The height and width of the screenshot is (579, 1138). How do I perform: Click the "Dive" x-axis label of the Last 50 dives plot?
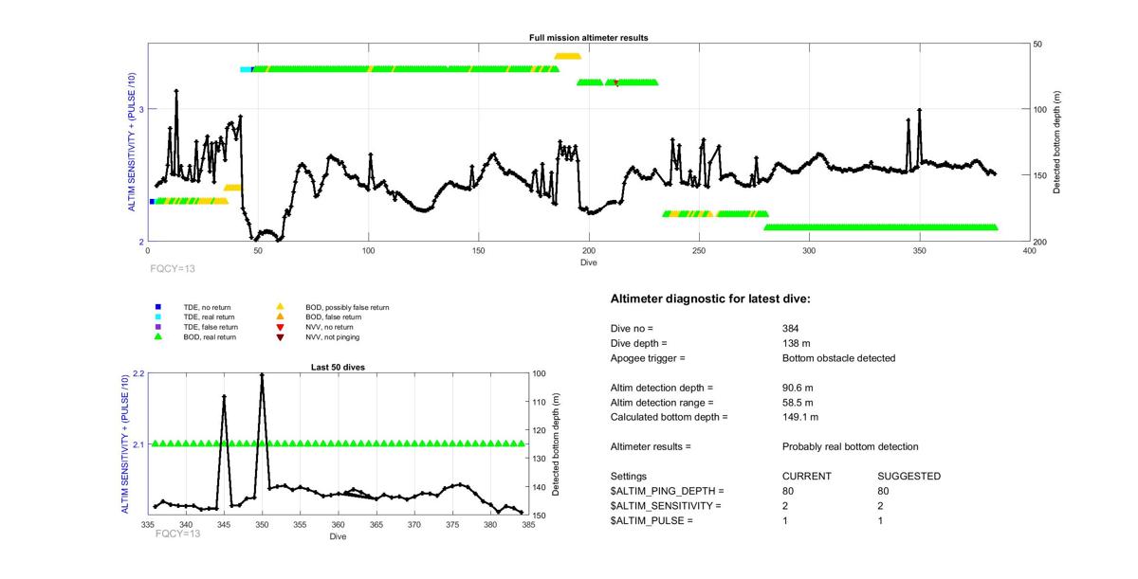pyautogui.click(x=338, y=537)
